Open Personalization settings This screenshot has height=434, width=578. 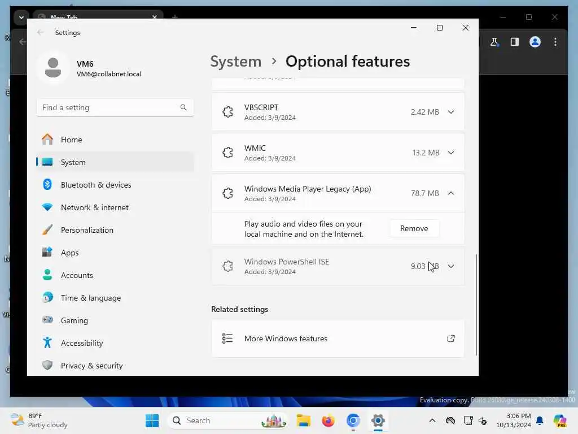(115, 230)
